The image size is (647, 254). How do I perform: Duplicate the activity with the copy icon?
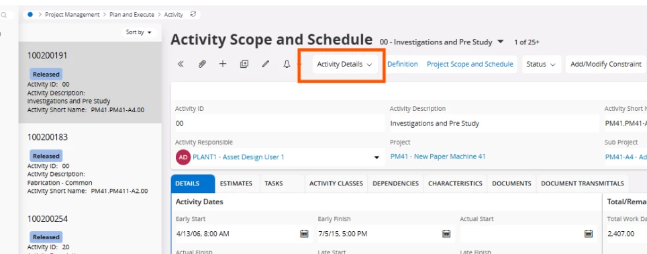(x=244, y=64)
